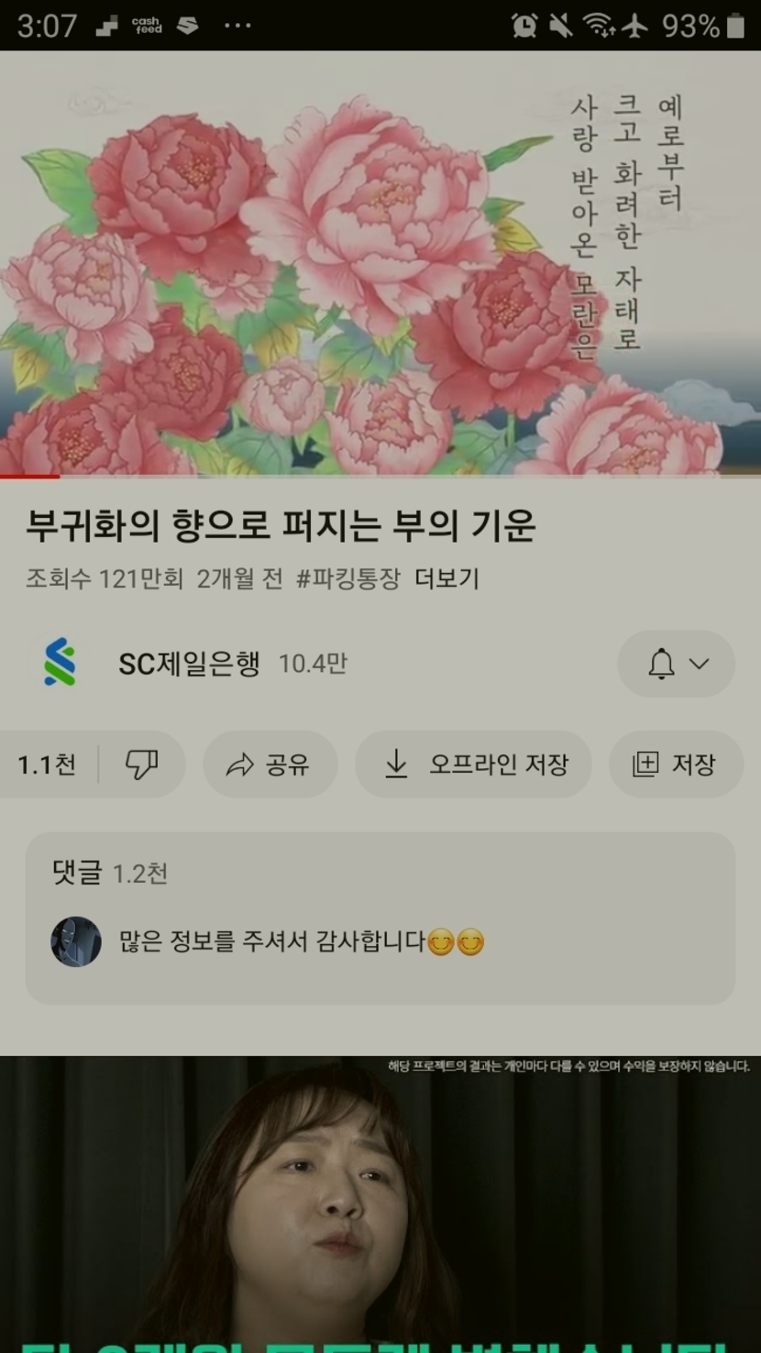Viewport: 761px width, 1353px height.
Task: Open the SC제일은행 channel logo
Action: pos(61,663)
